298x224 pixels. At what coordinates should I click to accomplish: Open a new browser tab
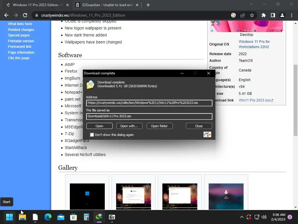(148, 5)
